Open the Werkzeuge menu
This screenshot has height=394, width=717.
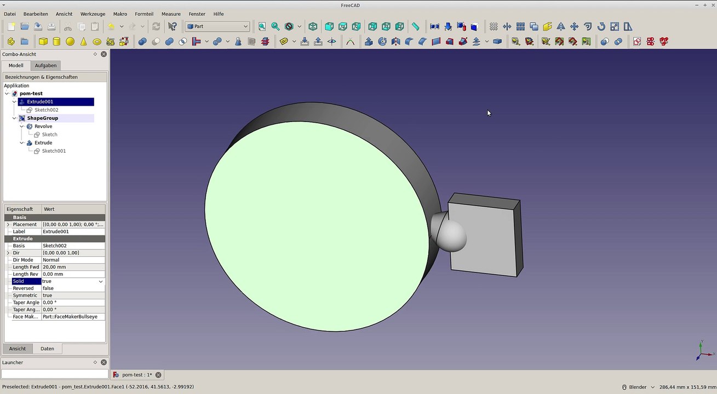coord(93,14)
